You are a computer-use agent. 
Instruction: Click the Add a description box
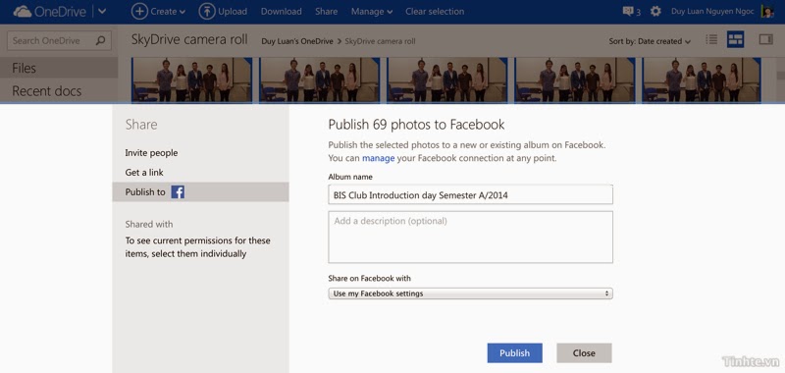tap(470, 237)
